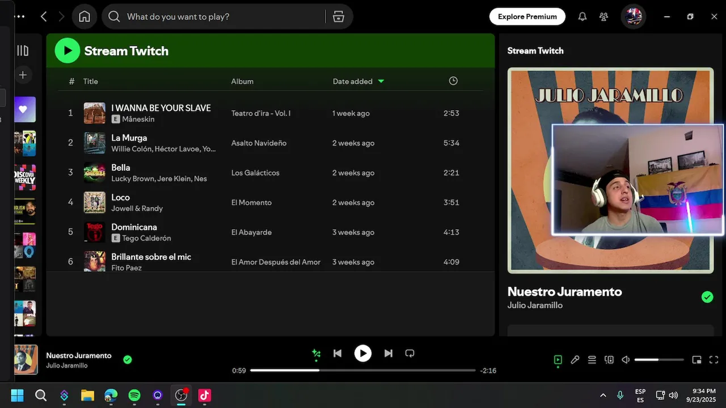
Task: Switch ESP ES input language
Action: click(640, 396)
